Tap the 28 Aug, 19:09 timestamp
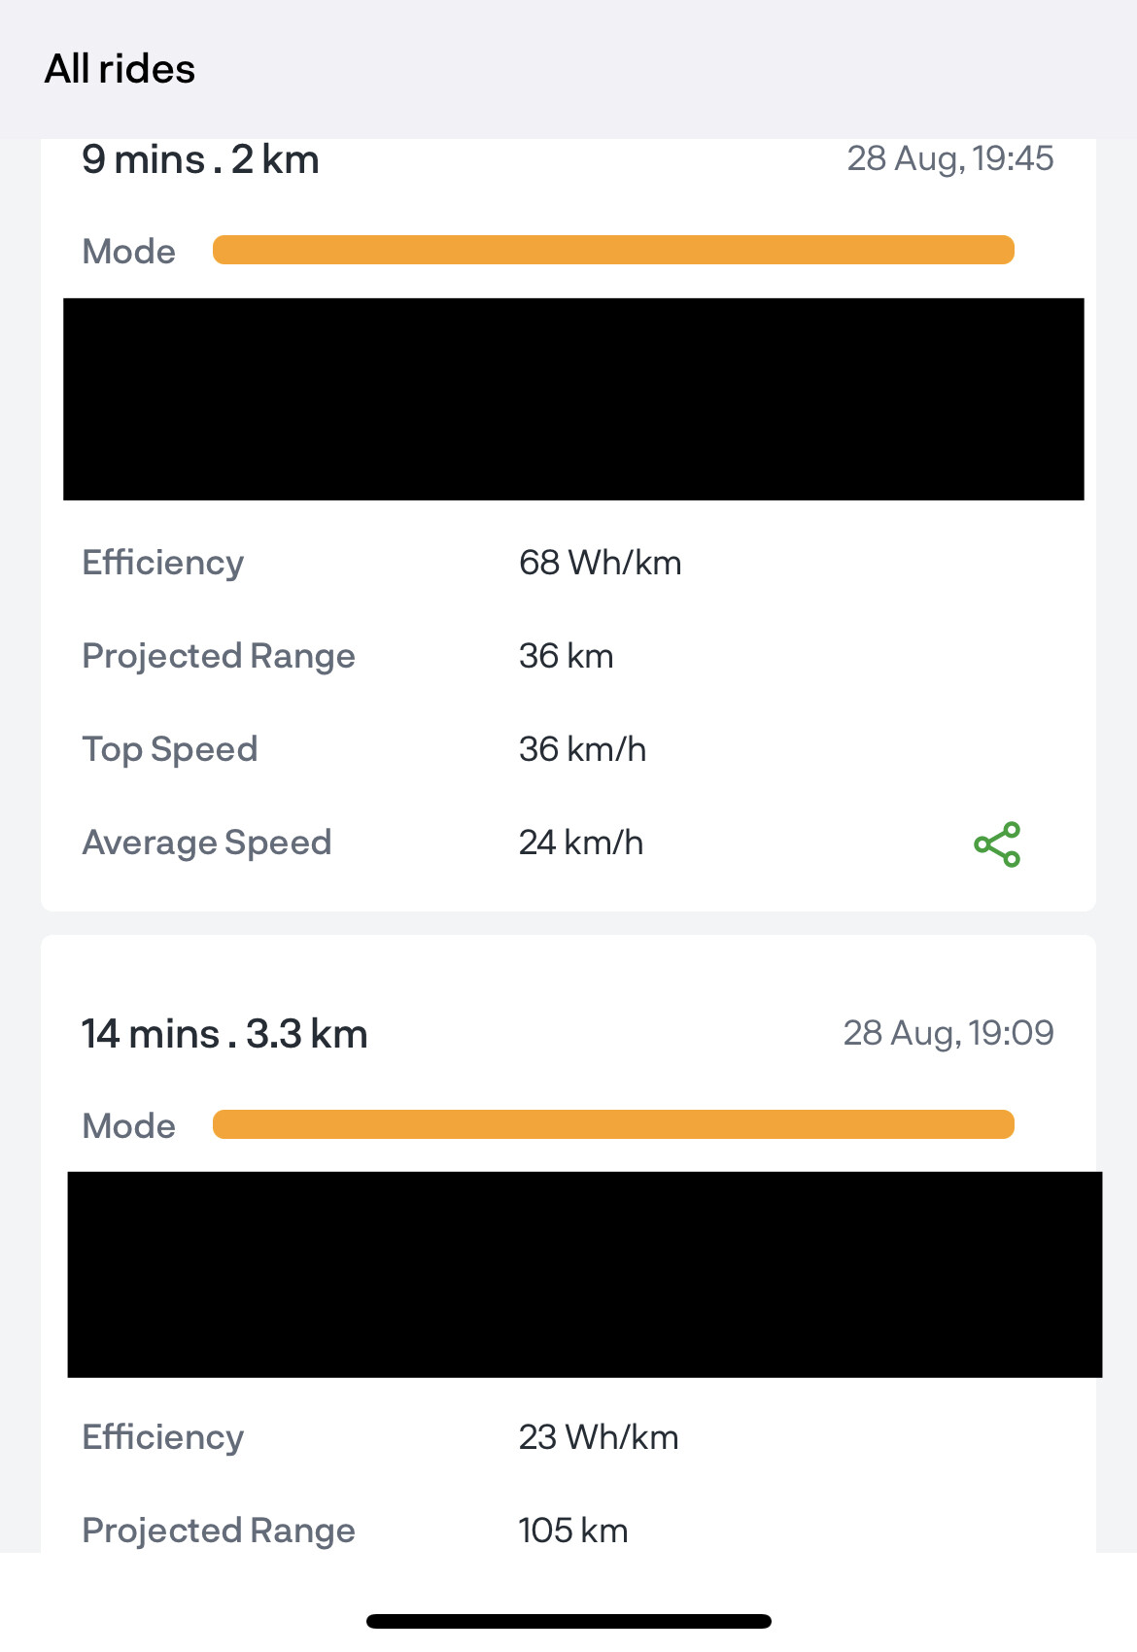 click(948, 1033)
